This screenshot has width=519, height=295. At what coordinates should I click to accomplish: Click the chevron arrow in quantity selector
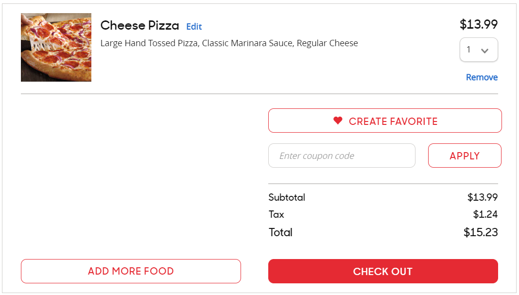click(x=484, y=50)
